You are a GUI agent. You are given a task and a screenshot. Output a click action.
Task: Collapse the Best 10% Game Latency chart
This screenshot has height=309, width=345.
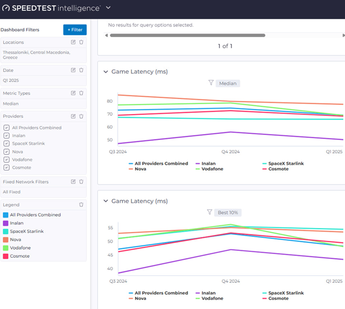coord(106,201)
